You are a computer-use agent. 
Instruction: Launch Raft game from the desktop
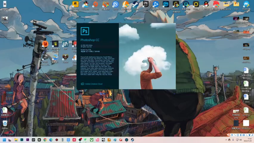click(65, 45)
